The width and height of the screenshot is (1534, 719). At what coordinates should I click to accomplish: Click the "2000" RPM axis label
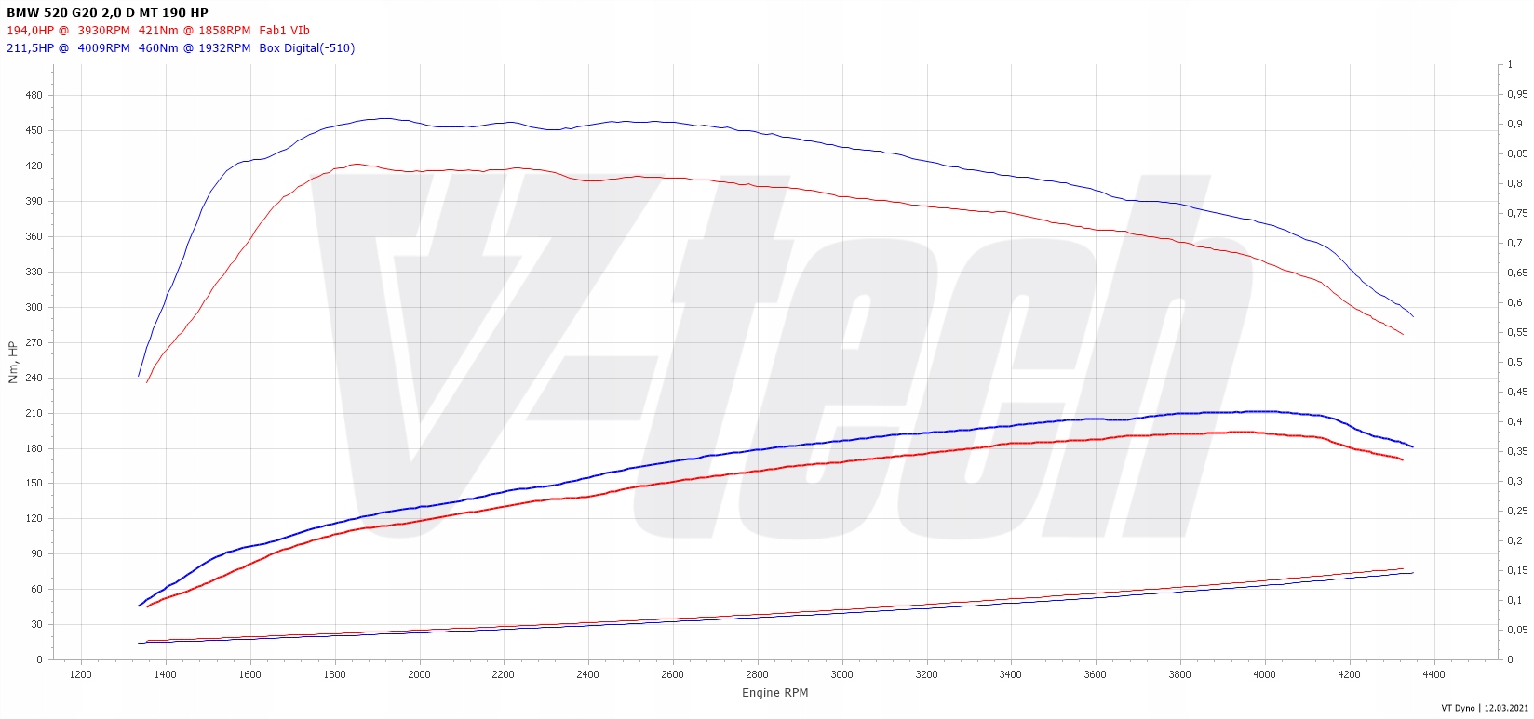coord(420,674)
